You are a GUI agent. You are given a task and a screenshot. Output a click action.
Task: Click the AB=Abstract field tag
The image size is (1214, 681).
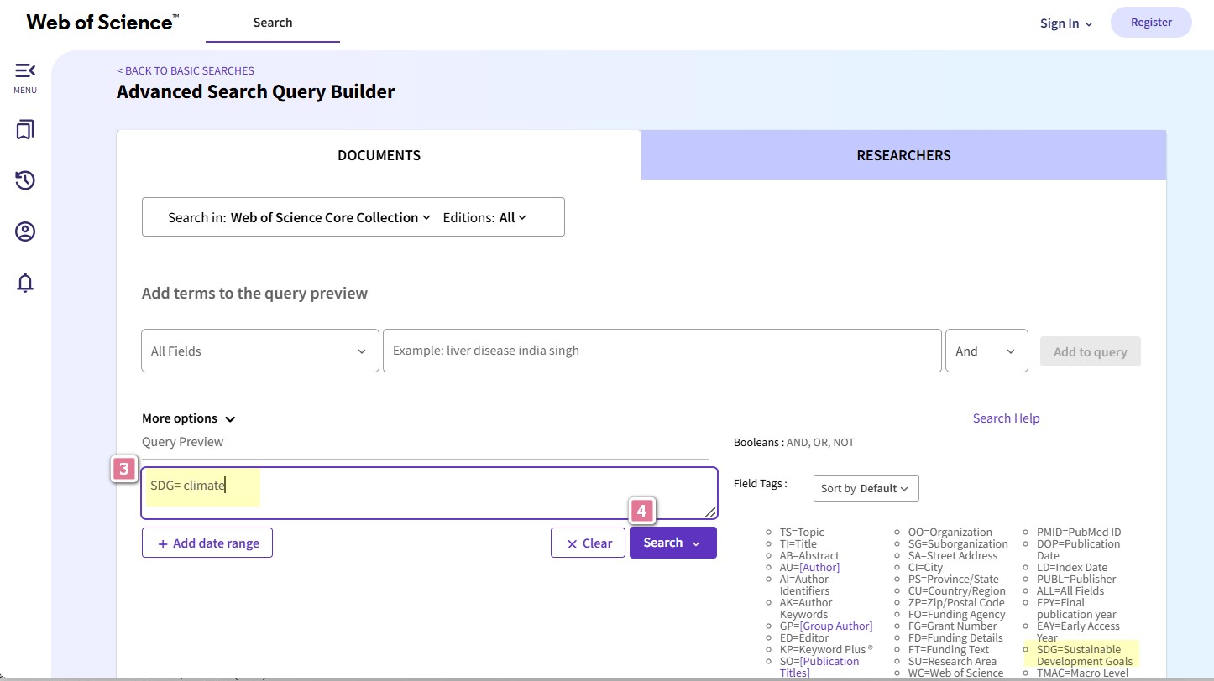click(809, 555)
